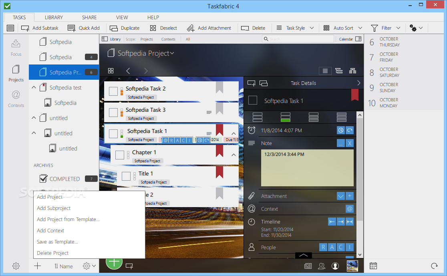Go back with the left arrow
Screen dimensions: 447x276
pos(128,71)
